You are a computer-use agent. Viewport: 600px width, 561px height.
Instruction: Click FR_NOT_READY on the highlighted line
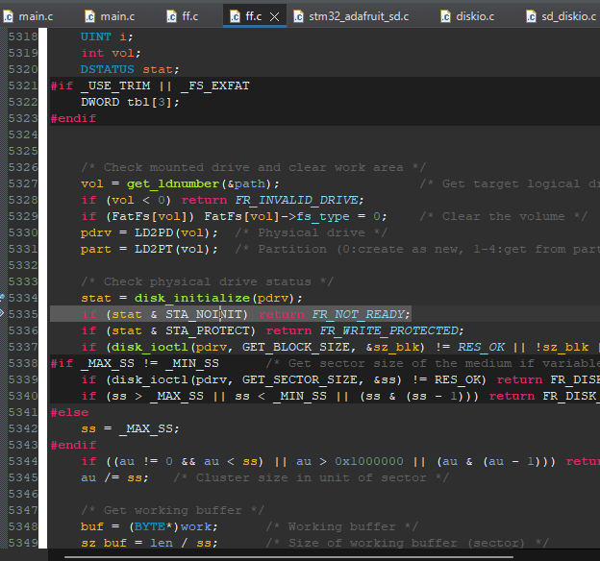tap(359, 314)
